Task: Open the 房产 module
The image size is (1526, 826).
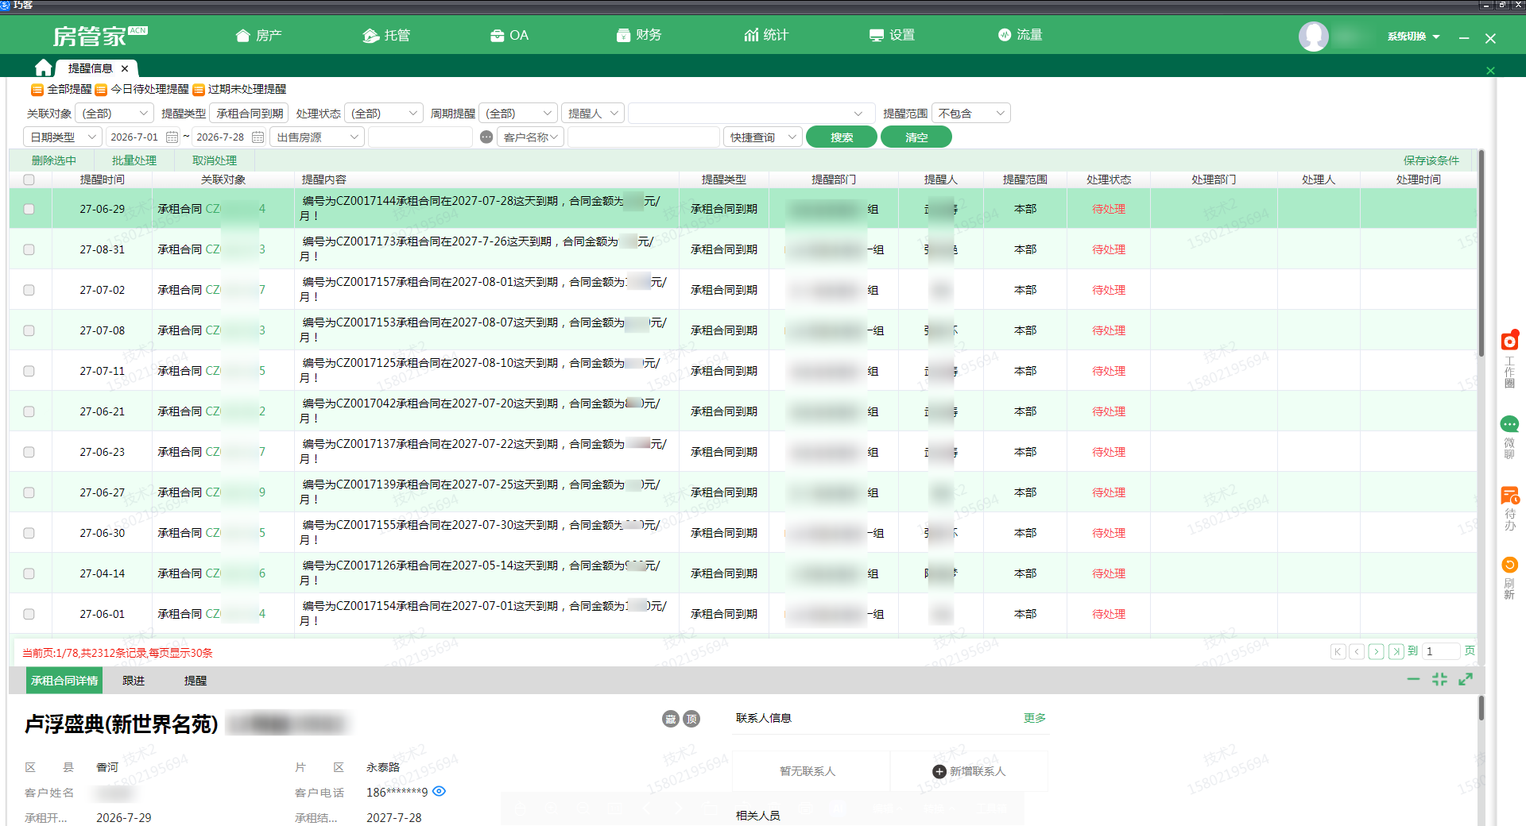Action: pyautogui.click(x=259, y=35)
